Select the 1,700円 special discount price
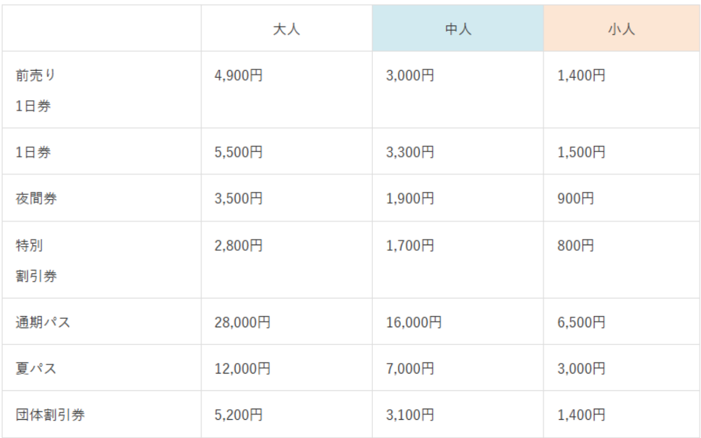The height and width of the screenshot is (438, 701). point(410,245)
